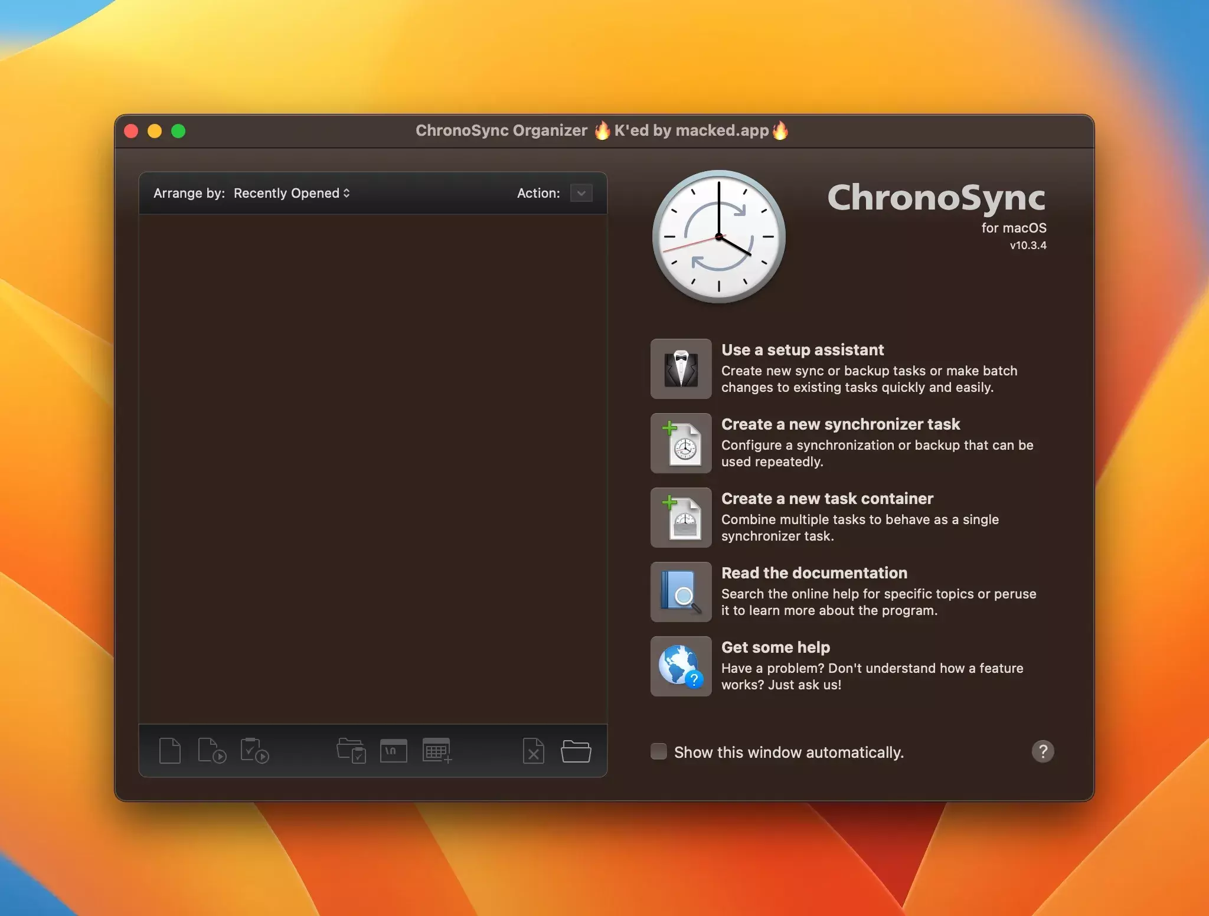1209x916 pixels.
Task: Click the terminal window icon in toolbar
Action: point(394,751)
